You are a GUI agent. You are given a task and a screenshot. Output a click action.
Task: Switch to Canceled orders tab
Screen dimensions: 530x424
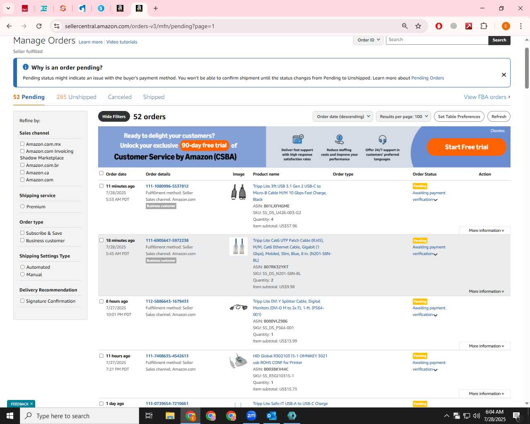pos(120,97)
